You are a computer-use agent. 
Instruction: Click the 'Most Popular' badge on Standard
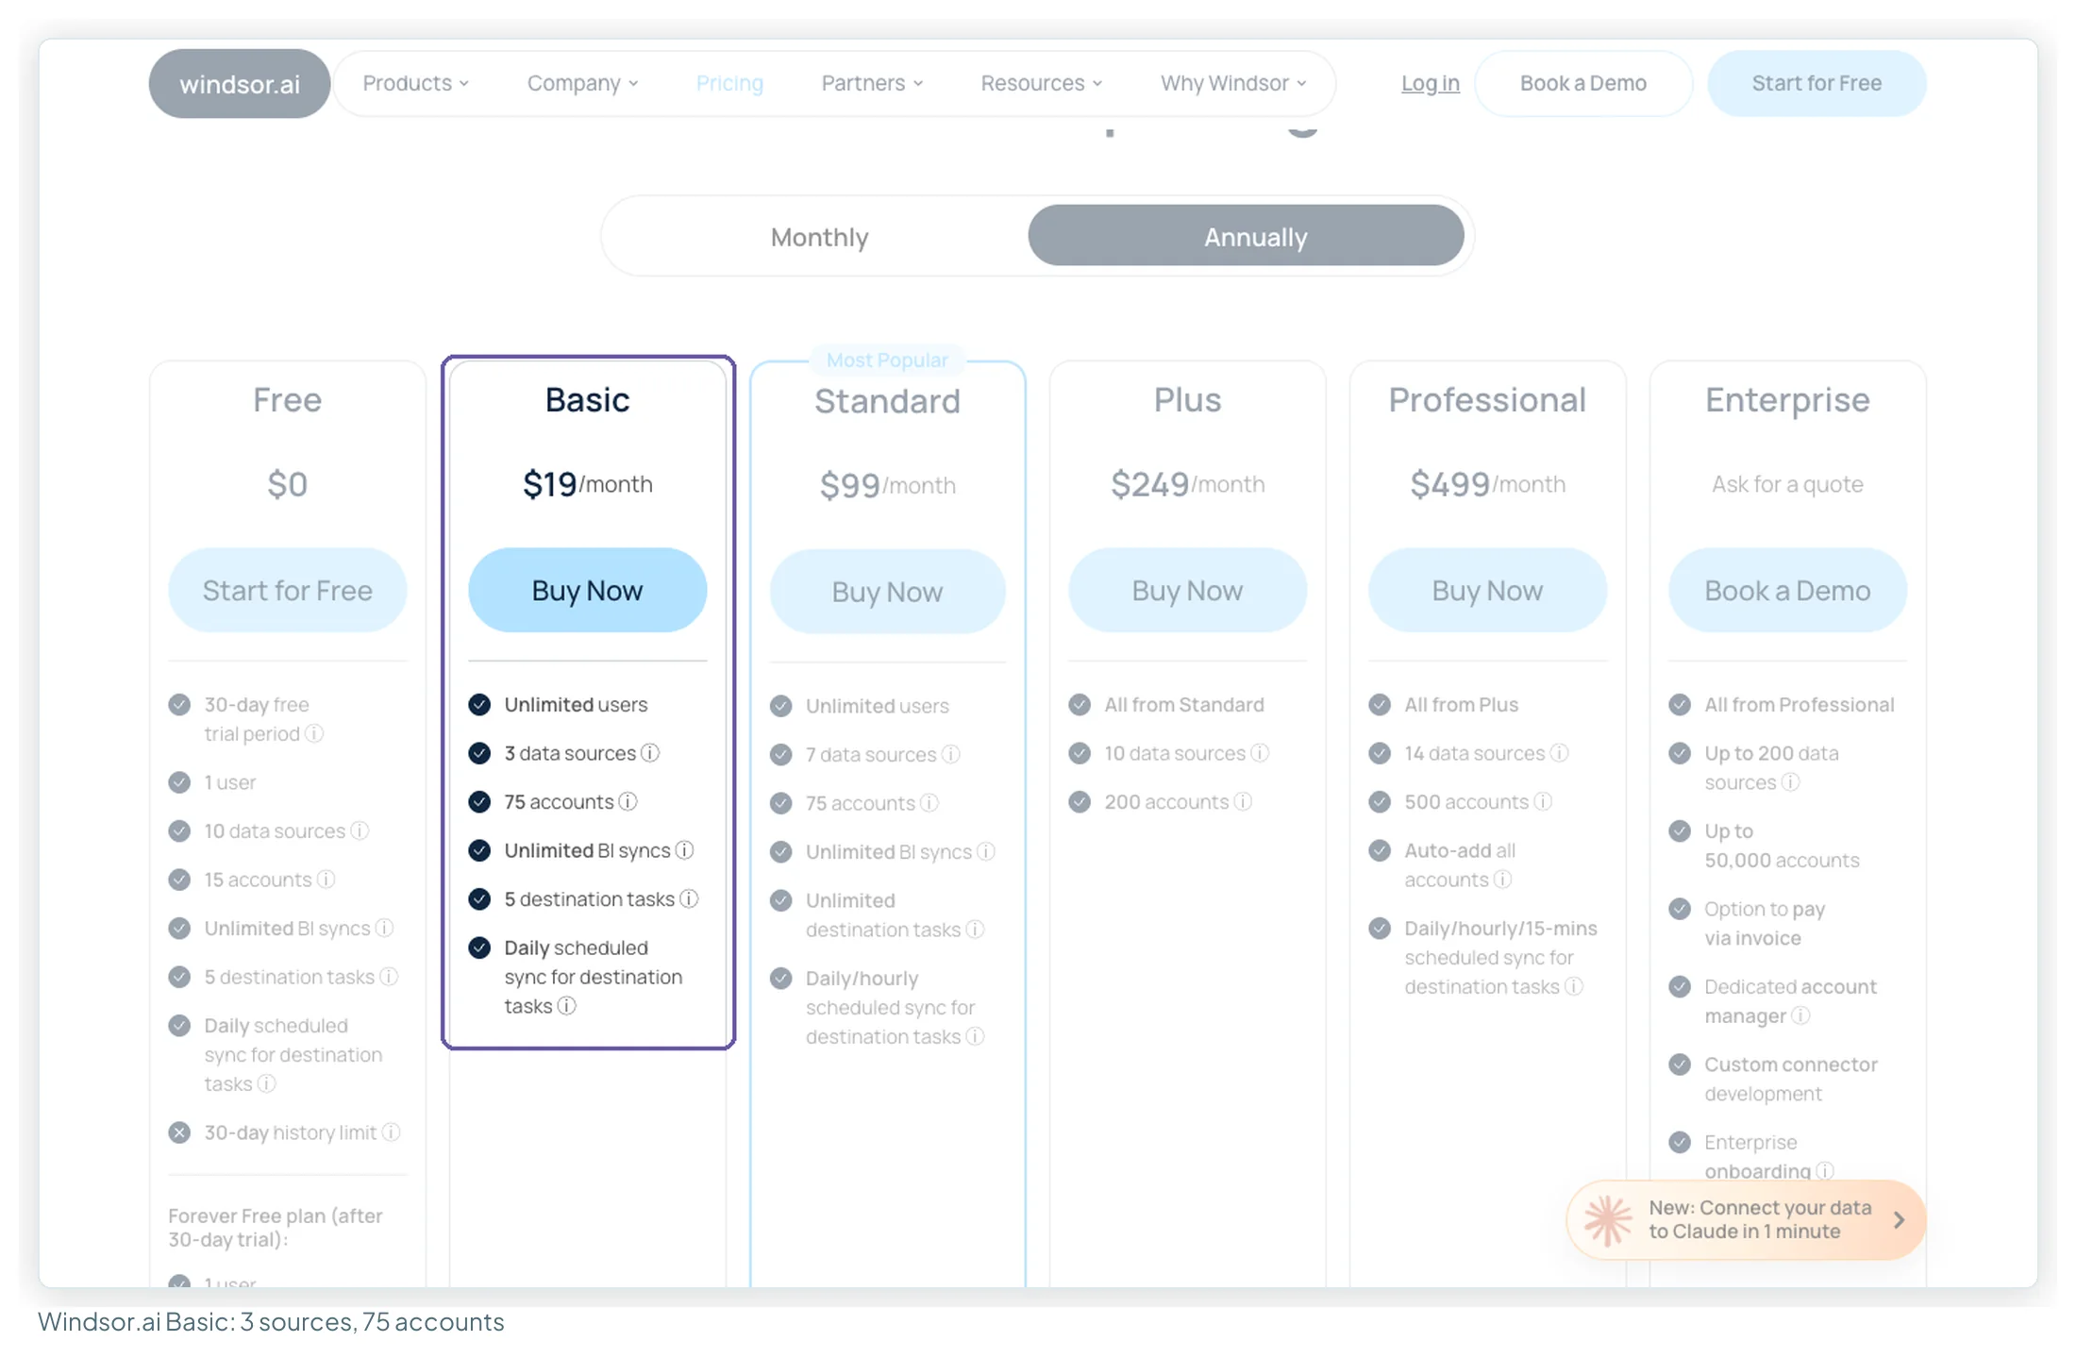887,360
